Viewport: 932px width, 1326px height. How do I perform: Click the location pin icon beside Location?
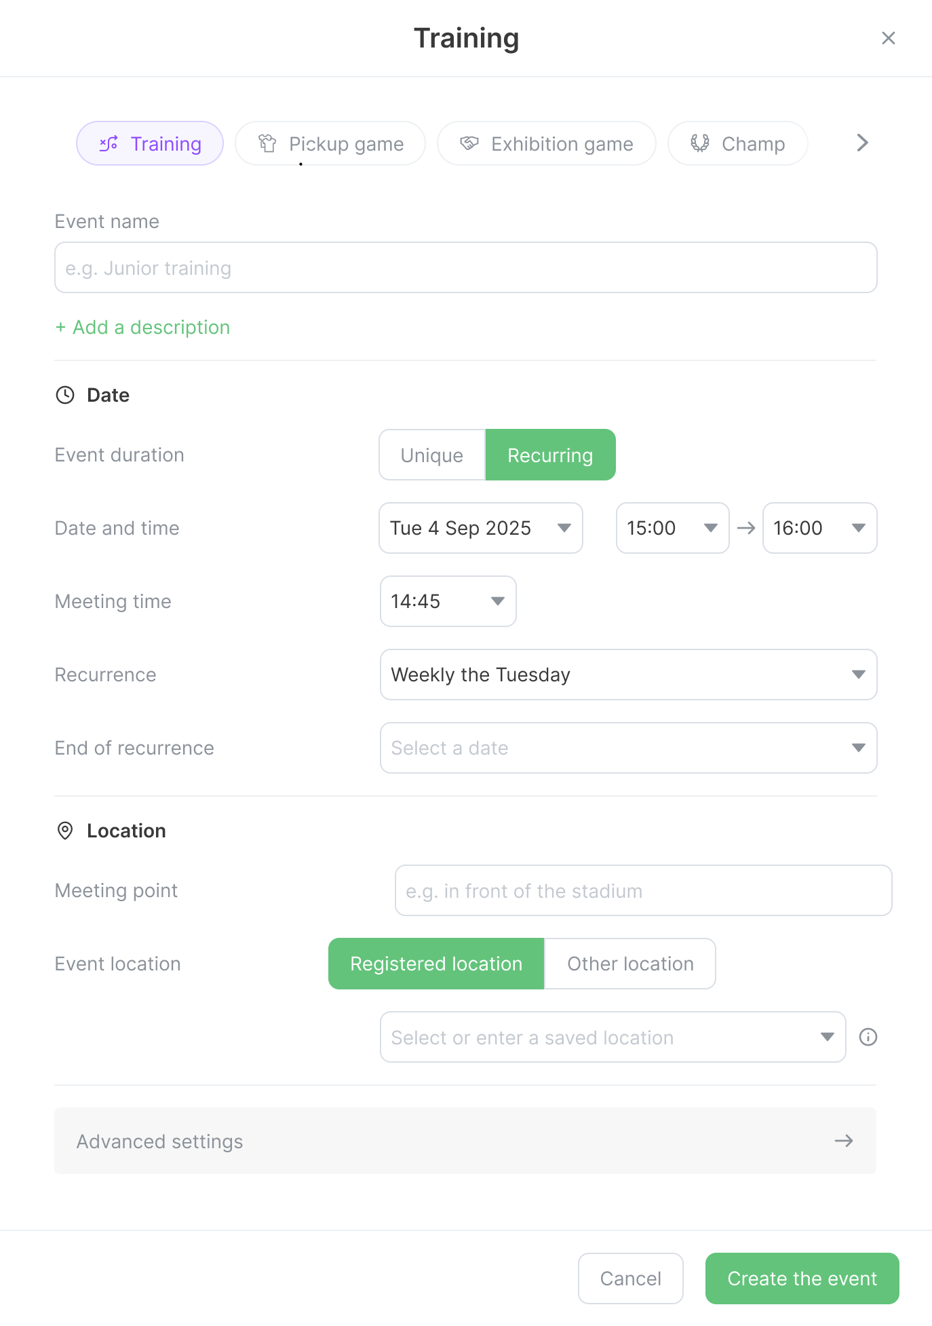[x=65, y=831]
